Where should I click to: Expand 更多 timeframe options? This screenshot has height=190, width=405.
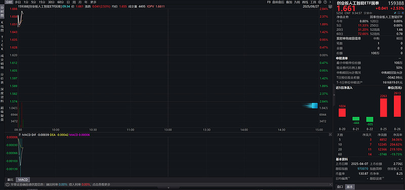pos(93,2)
